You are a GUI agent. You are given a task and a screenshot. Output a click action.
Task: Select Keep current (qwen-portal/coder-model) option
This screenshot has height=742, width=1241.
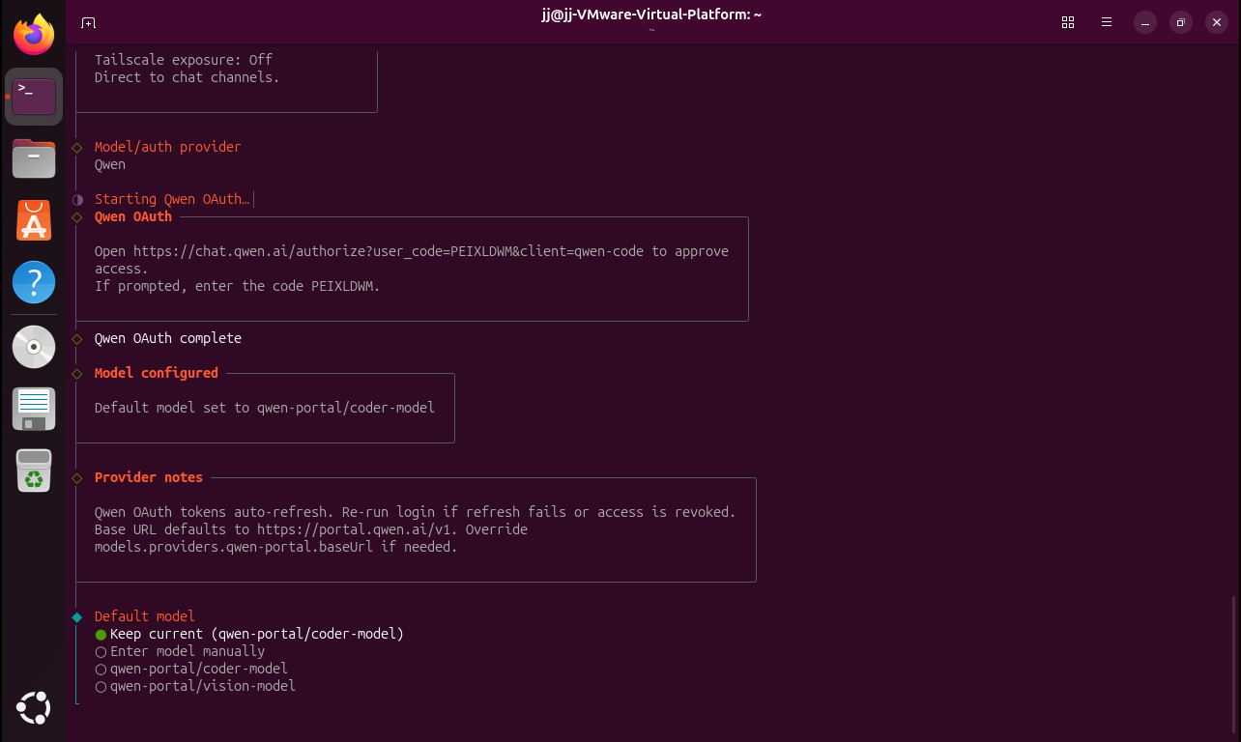[x=256, y=634]
